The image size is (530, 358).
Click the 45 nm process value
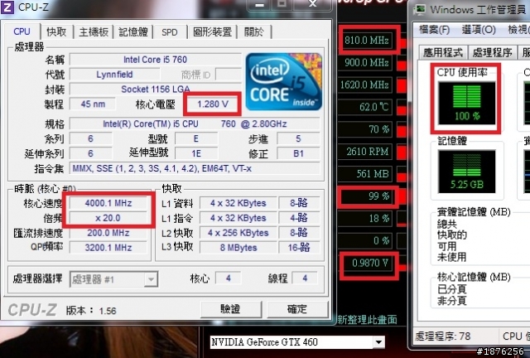click(93, 104)
